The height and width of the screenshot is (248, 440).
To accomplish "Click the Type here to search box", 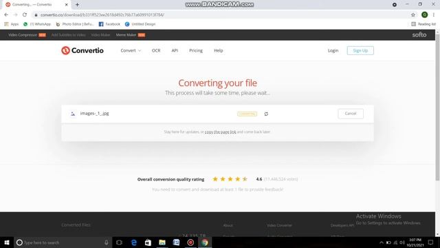I will (62, 242).
